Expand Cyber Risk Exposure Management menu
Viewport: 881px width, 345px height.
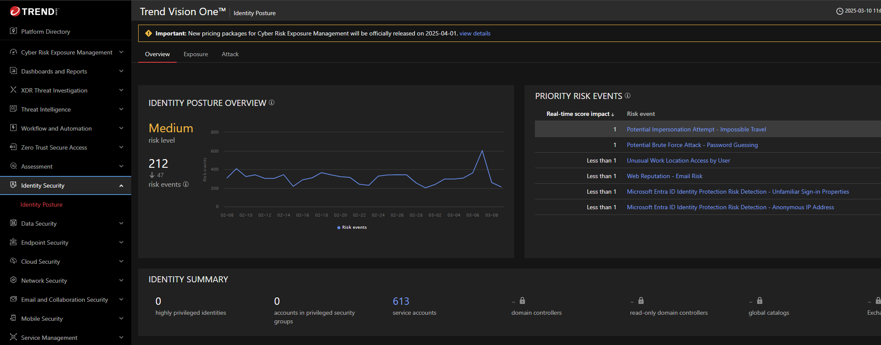121,52
